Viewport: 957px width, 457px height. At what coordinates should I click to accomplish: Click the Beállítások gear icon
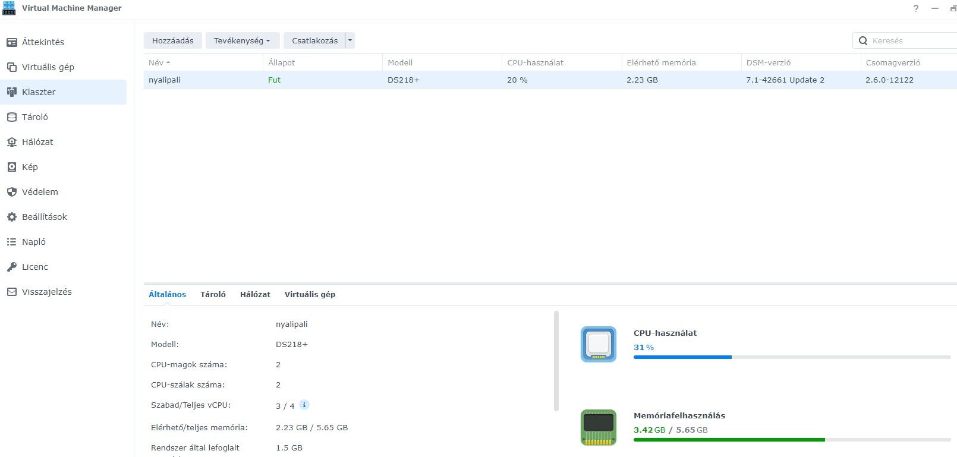[x=12, y=217]
